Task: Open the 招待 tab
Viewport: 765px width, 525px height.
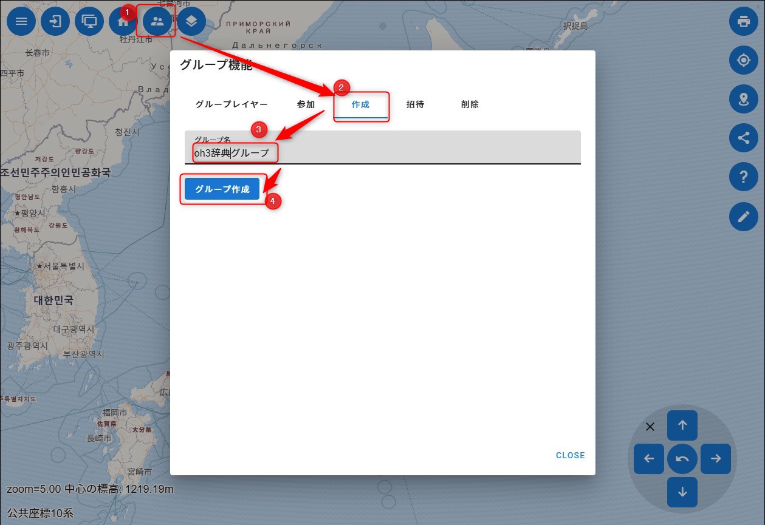Action: click(x=415, y=104)
